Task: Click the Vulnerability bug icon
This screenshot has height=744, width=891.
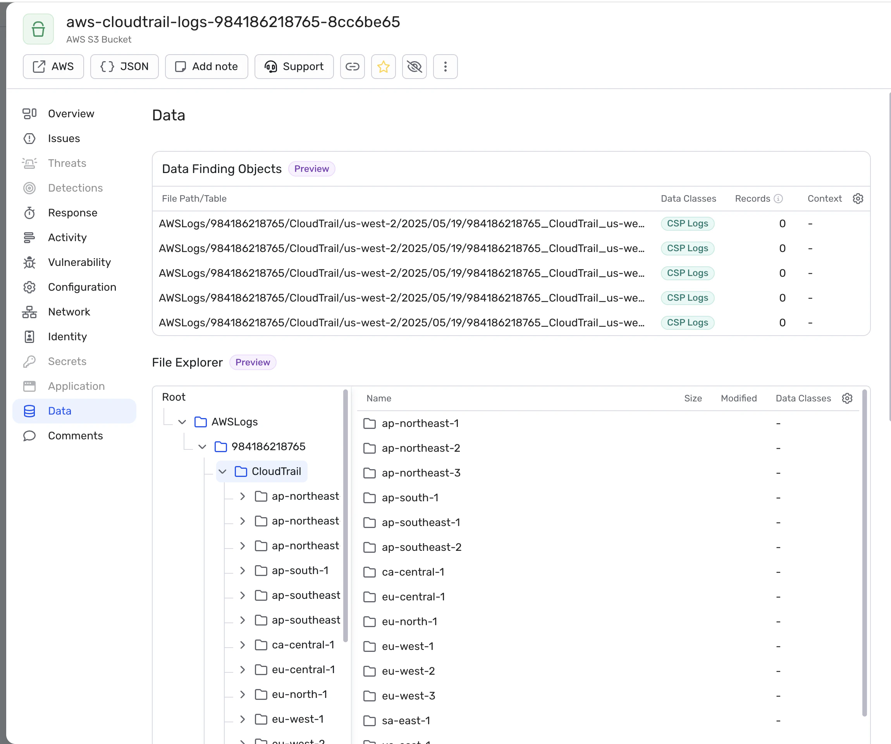Action: coord(29,262)
